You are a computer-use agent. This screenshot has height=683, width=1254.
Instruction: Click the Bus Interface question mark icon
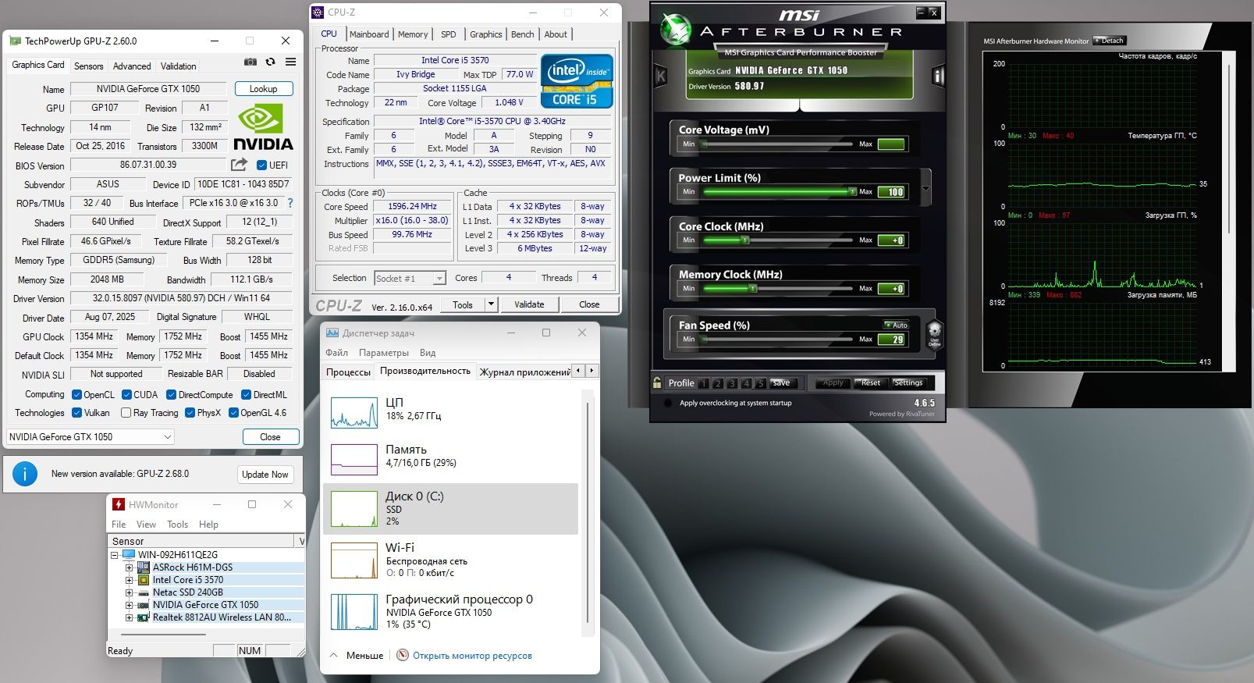click(x=290, y=203)
